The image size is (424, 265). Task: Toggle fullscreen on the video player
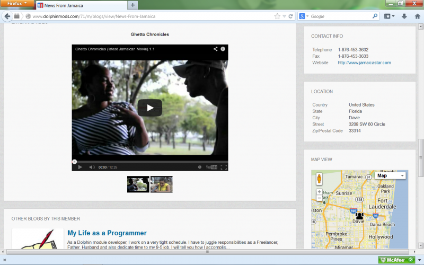click(224, 167)
